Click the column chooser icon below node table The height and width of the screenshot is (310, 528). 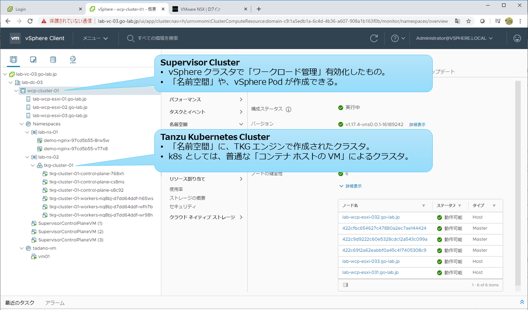tap(345, 285)
